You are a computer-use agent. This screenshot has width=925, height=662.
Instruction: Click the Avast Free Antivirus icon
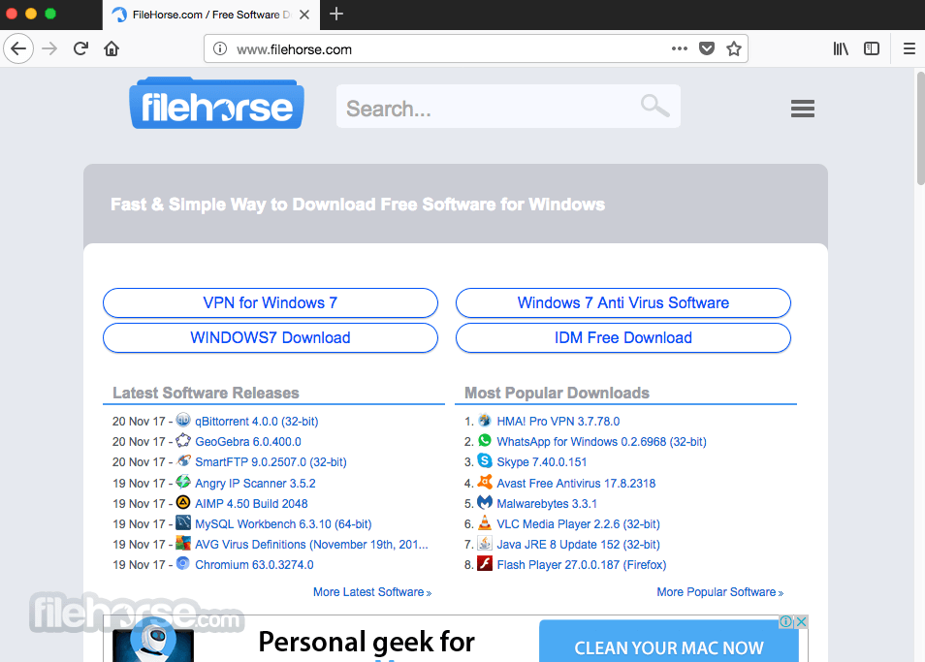(x=485, y=482)
